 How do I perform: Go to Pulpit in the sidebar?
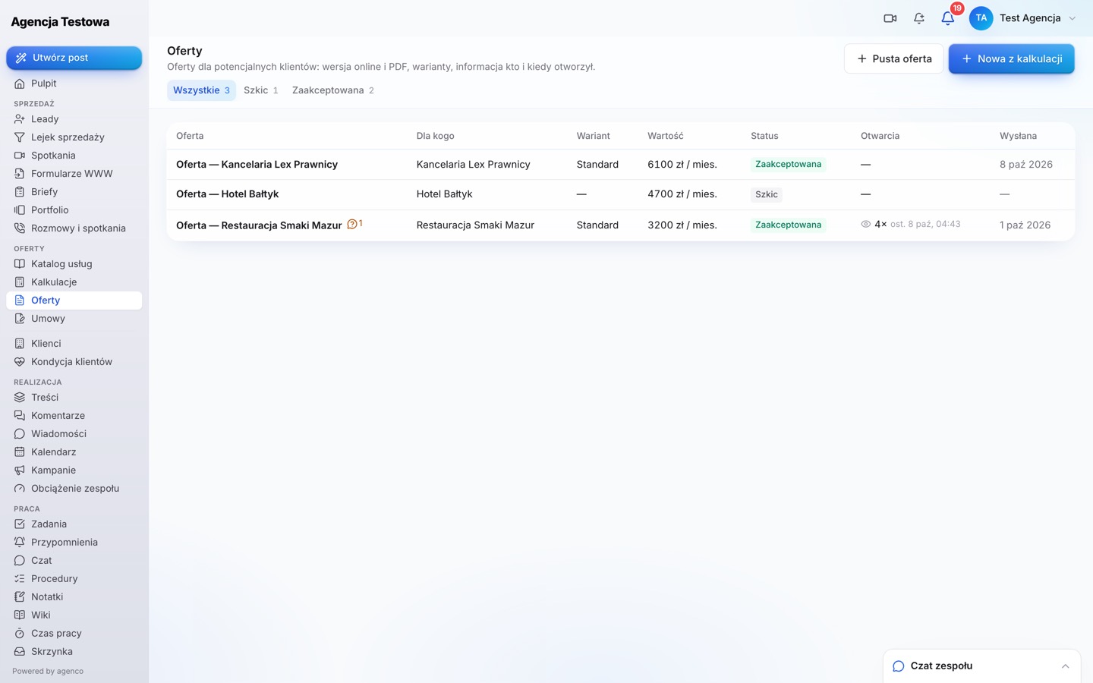tap(74, 83)
